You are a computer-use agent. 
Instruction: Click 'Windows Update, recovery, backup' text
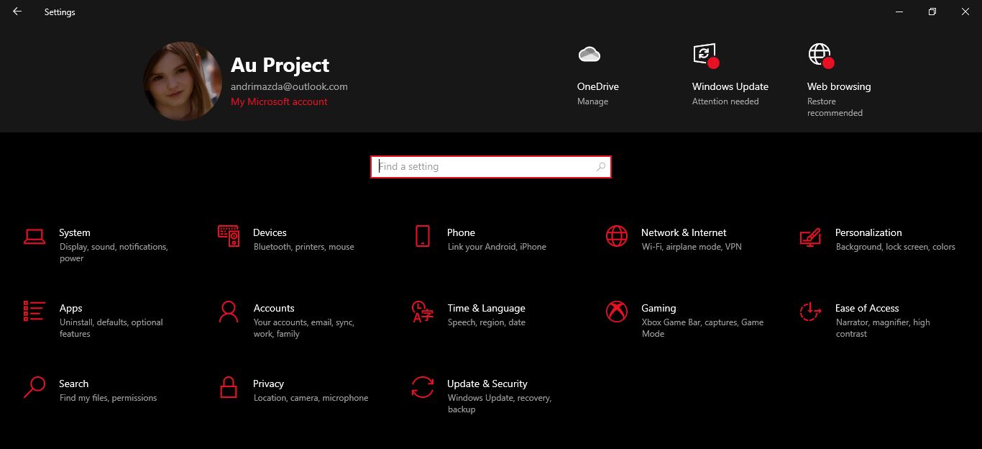499,404
